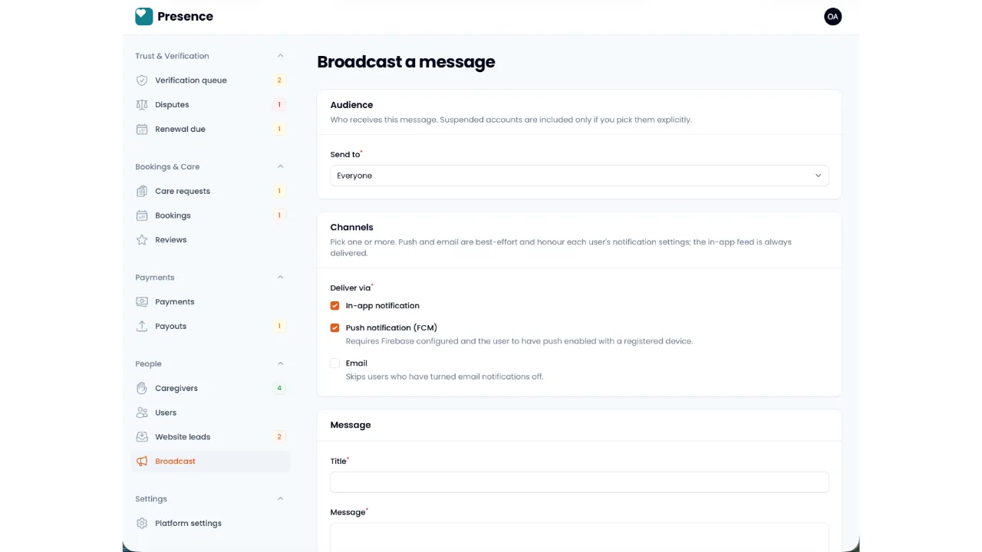Click the Caregivers hand icon
The image size is (982, 552).
pyautogui.click(x=142, y=388)
